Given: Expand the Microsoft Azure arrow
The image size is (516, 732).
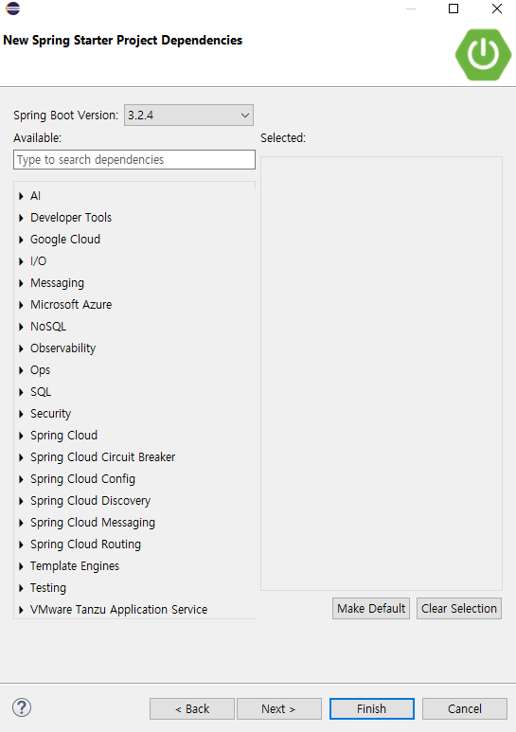Looking at the screenshot, I should point(21,305).
